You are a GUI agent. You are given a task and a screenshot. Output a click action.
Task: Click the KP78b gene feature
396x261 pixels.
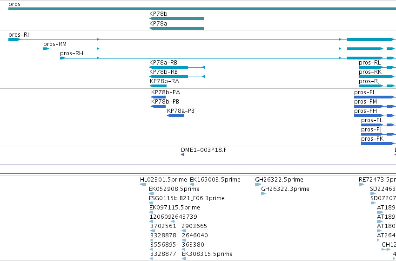point(176,19)
